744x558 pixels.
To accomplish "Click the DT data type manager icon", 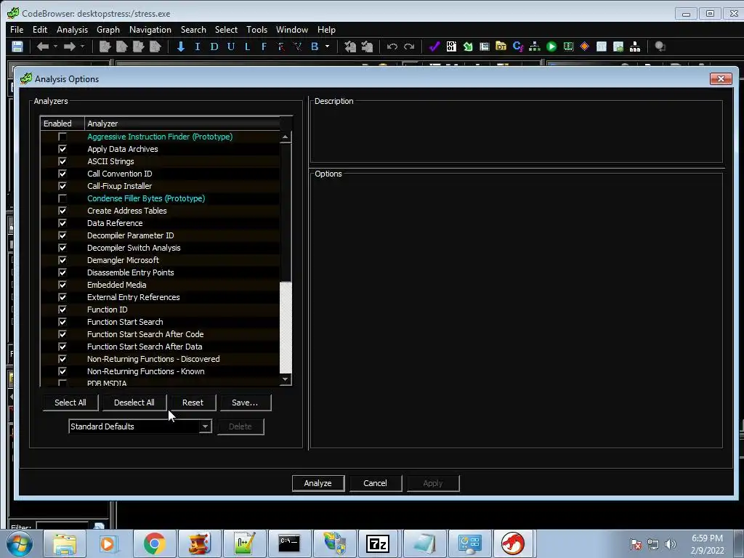I will [x=501, y=46].
